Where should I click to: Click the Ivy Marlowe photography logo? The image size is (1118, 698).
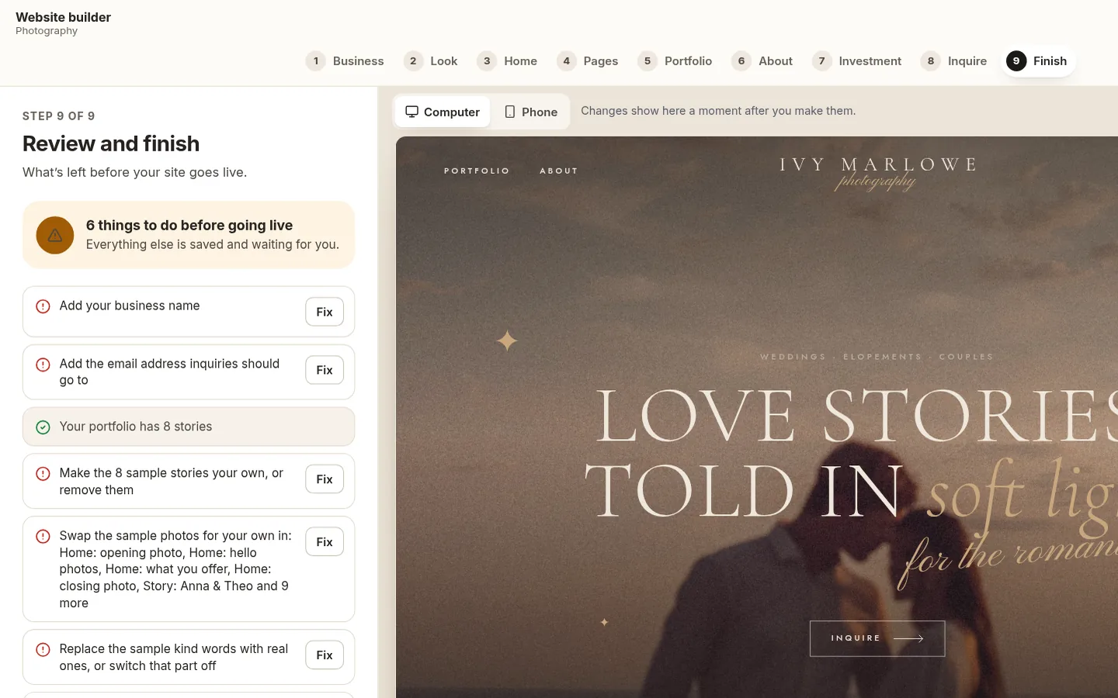878,173
